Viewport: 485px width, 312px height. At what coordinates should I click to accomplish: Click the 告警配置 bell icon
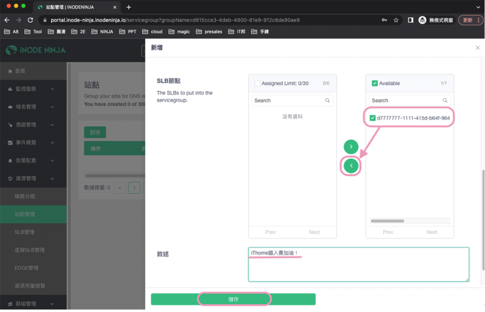point(10,160)
